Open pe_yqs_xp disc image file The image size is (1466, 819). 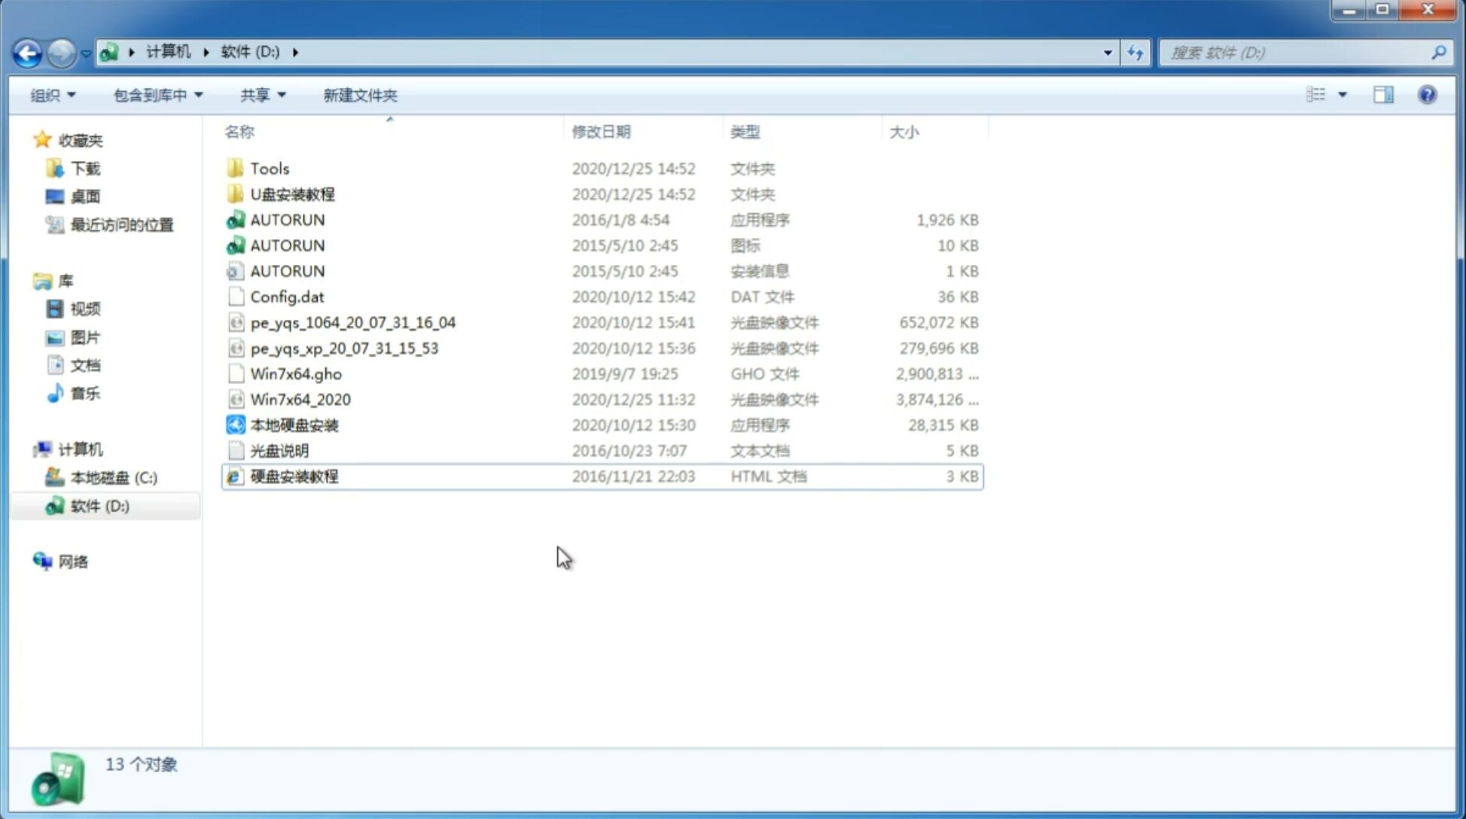coord(344,347)
